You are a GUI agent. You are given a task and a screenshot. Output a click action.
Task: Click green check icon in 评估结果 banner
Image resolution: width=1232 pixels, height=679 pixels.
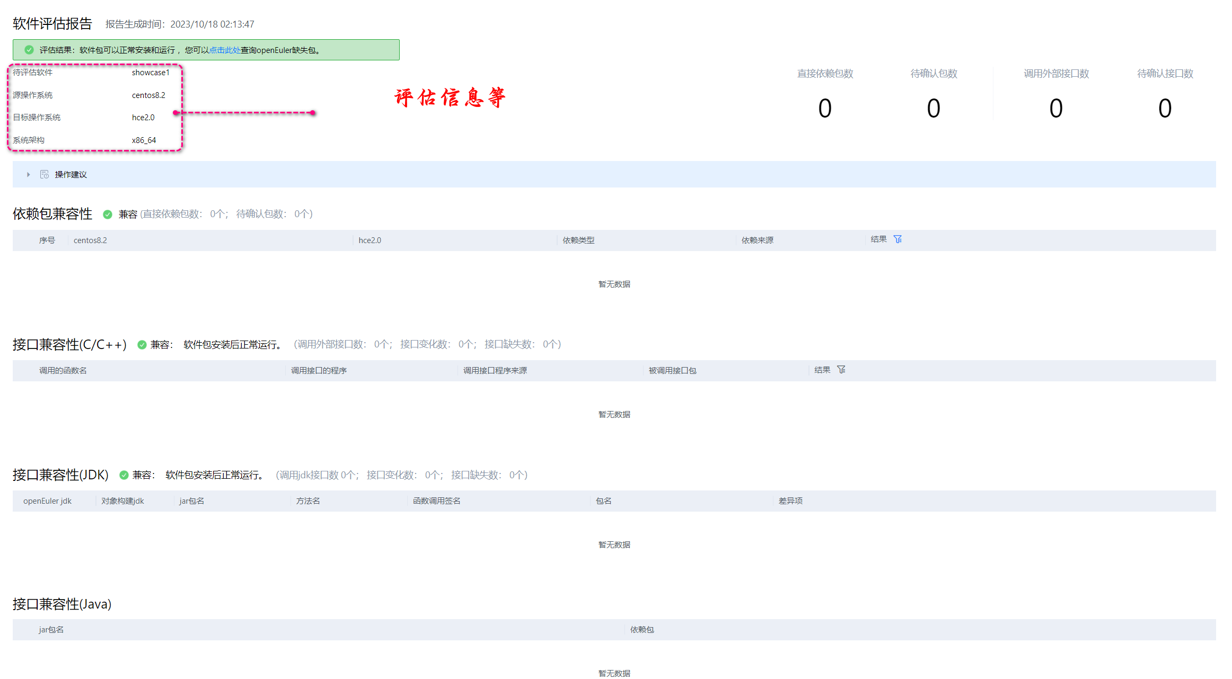click(x=29, y=50)
